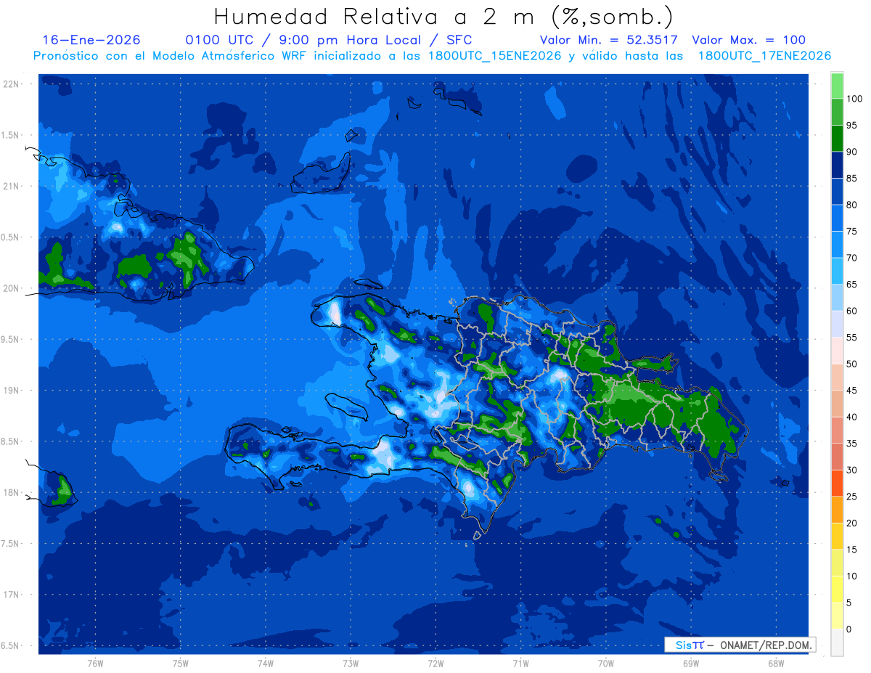Image resolution: width=871 pixels, height=673 pixels.
Task: Click the '7.5N' latitude label
Action: (x=9, y=544)
